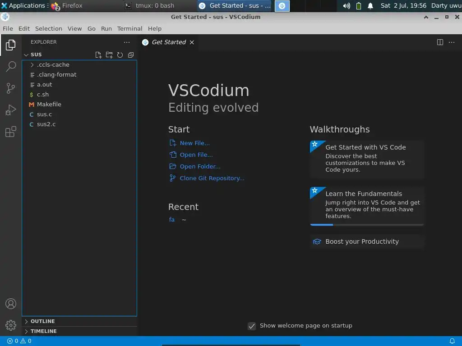Image resolution: width=462 pixels, height=346 pixels.
Task: Split the editor to the right
Action: click(440, 42)
